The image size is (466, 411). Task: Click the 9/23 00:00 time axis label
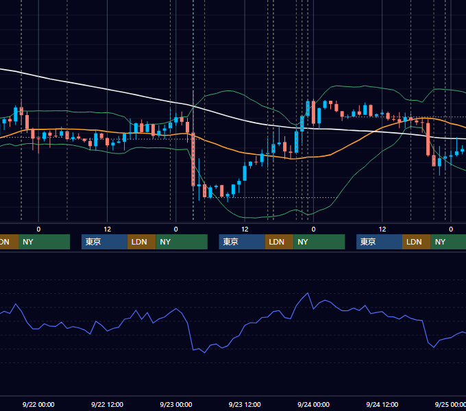[176, 404]
